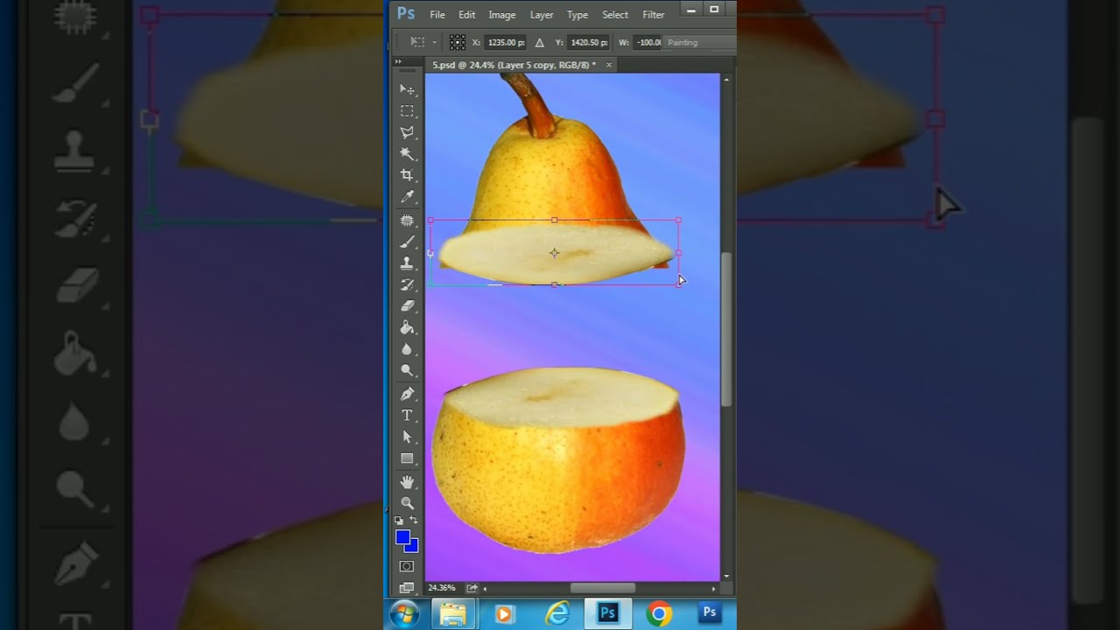Click the horizontal scrollbar right arrow

[714, 588]
